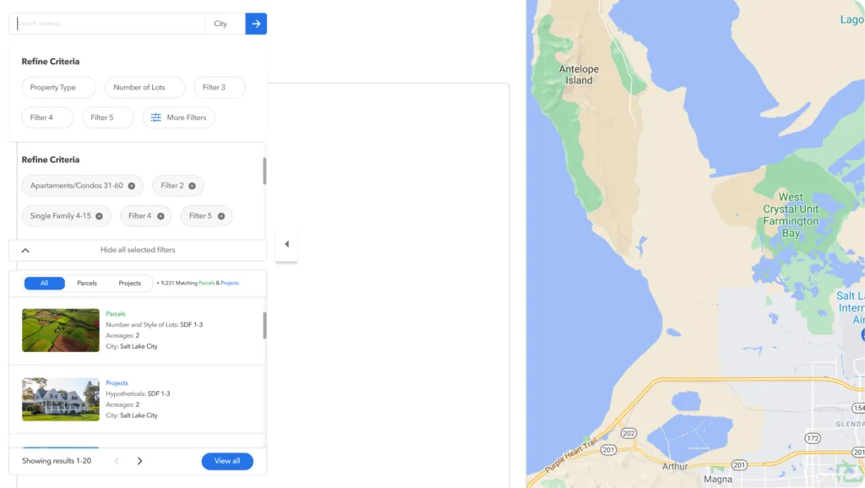865x488 pixels.
Task: Remove the Single Family 4-15 filter chip
Action: (100, 216)
